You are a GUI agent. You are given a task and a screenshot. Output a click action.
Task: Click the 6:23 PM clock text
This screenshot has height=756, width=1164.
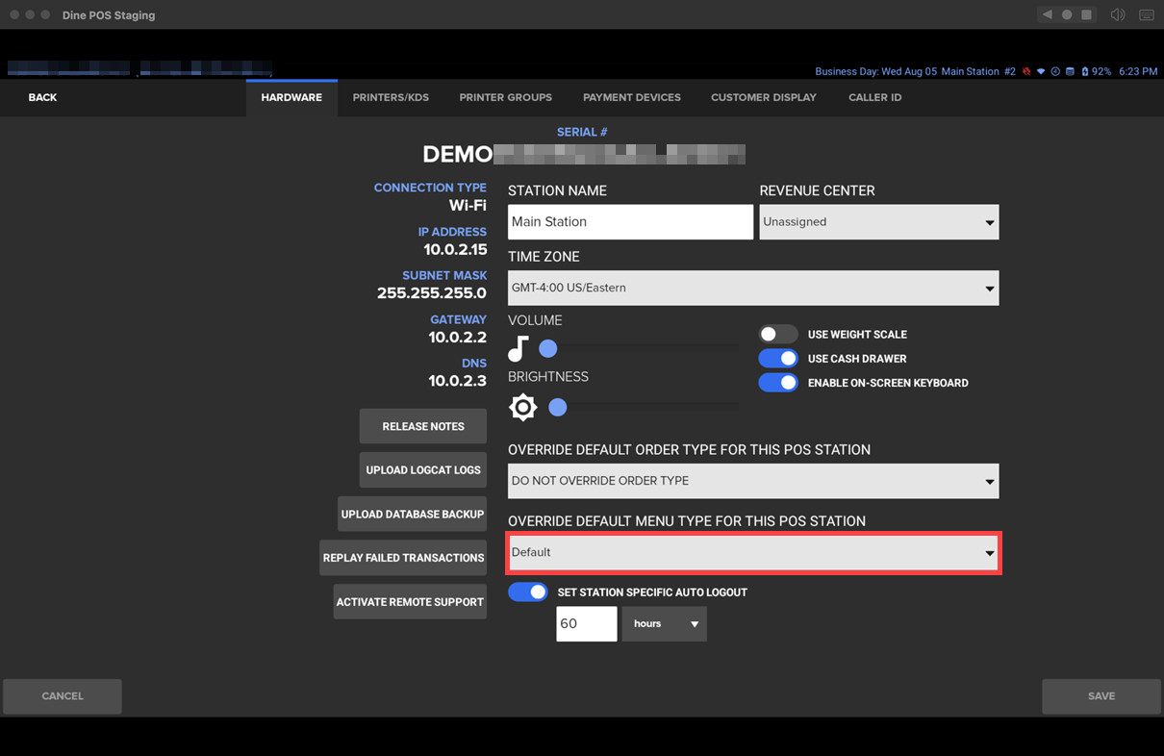click(x=1138, y=71)
